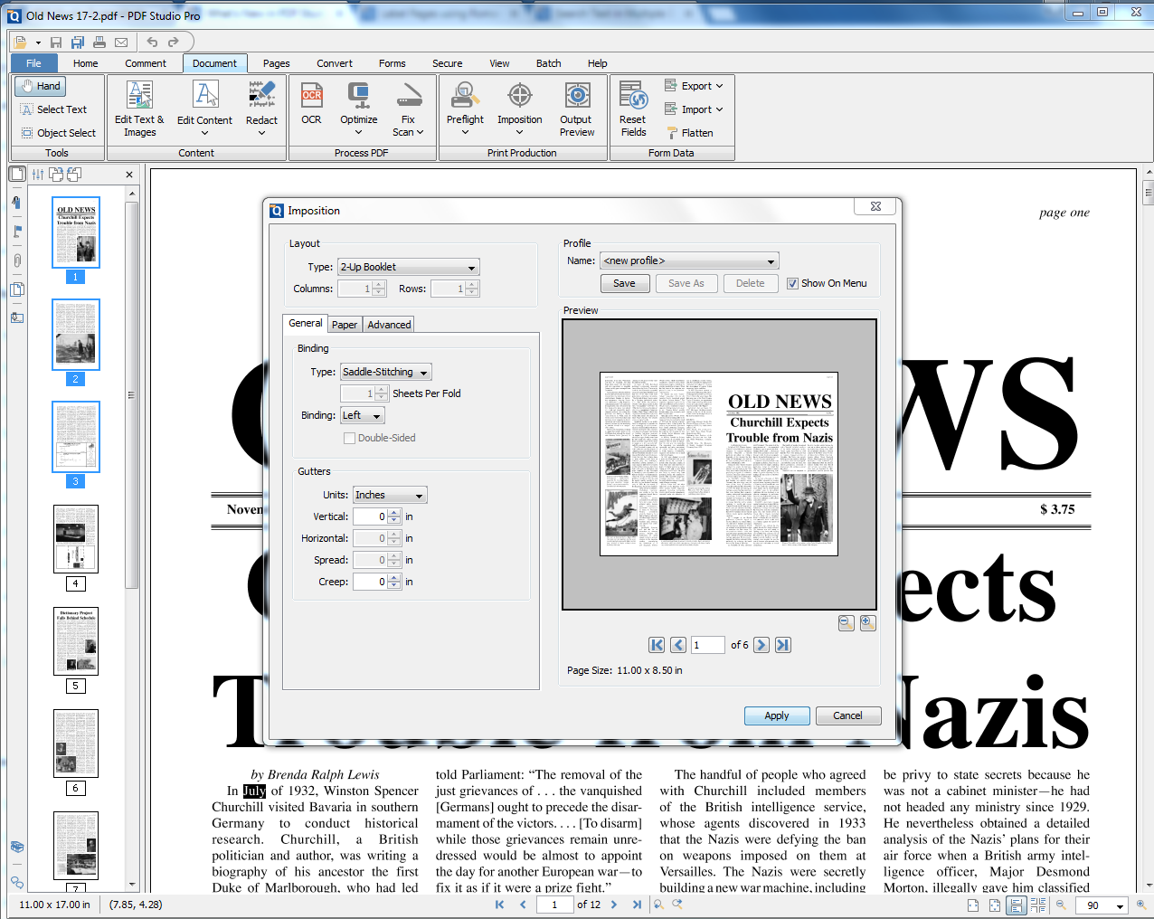Open the Binding Left dropdown

pyautogui.click(x=363, y=415)
